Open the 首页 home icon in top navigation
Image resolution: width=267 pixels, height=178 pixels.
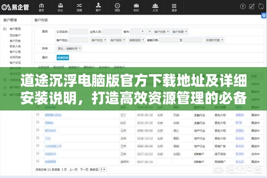[41, 8]
